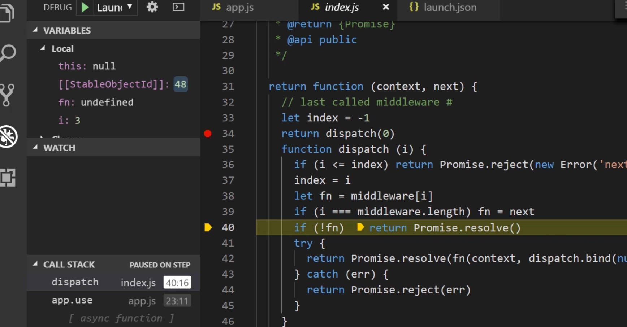627x327 pixels.
Task: Close the index.js tab
Action: tap(386, 7)
